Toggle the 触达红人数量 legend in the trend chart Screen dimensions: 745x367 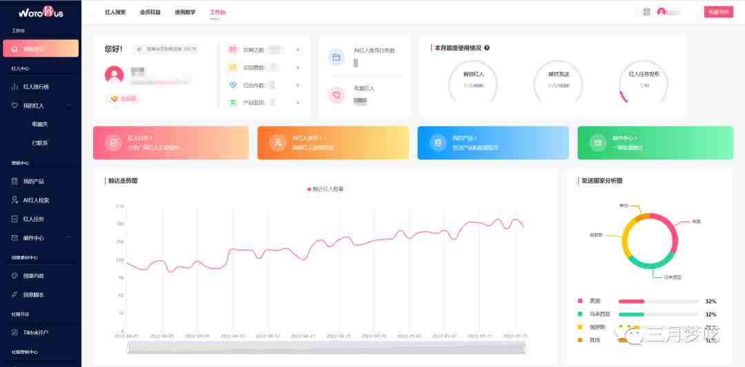click(x=326, y=189)
